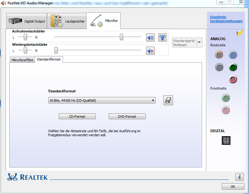Image resolution: width=249 pixels, height=194 pixels.
Task: Minimize the Audio-Manager window
Action: pyautogui.click(x=221, y=2)
